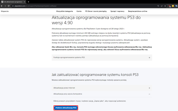Screen dimensions: 178x111
Task: Click the share page icon in address bar
Action: tap(162, 6)
